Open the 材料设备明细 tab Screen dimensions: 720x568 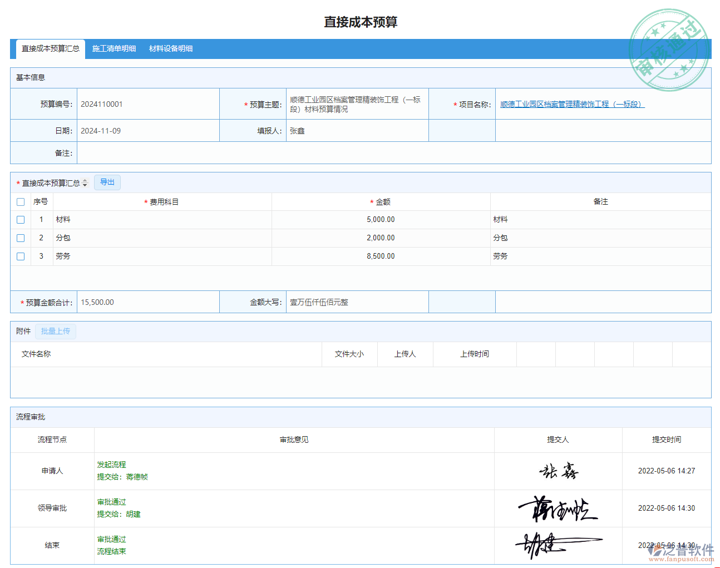(x=171, y=49)
